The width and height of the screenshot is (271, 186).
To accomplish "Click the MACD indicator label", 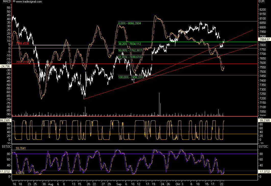I will click(5, 2).
